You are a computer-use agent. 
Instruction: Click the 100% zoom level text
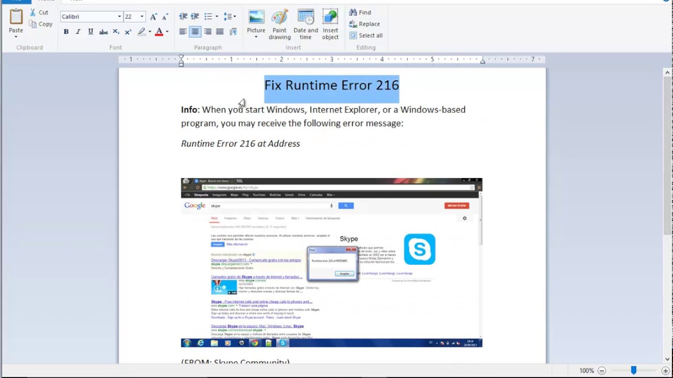coord(586,371)
